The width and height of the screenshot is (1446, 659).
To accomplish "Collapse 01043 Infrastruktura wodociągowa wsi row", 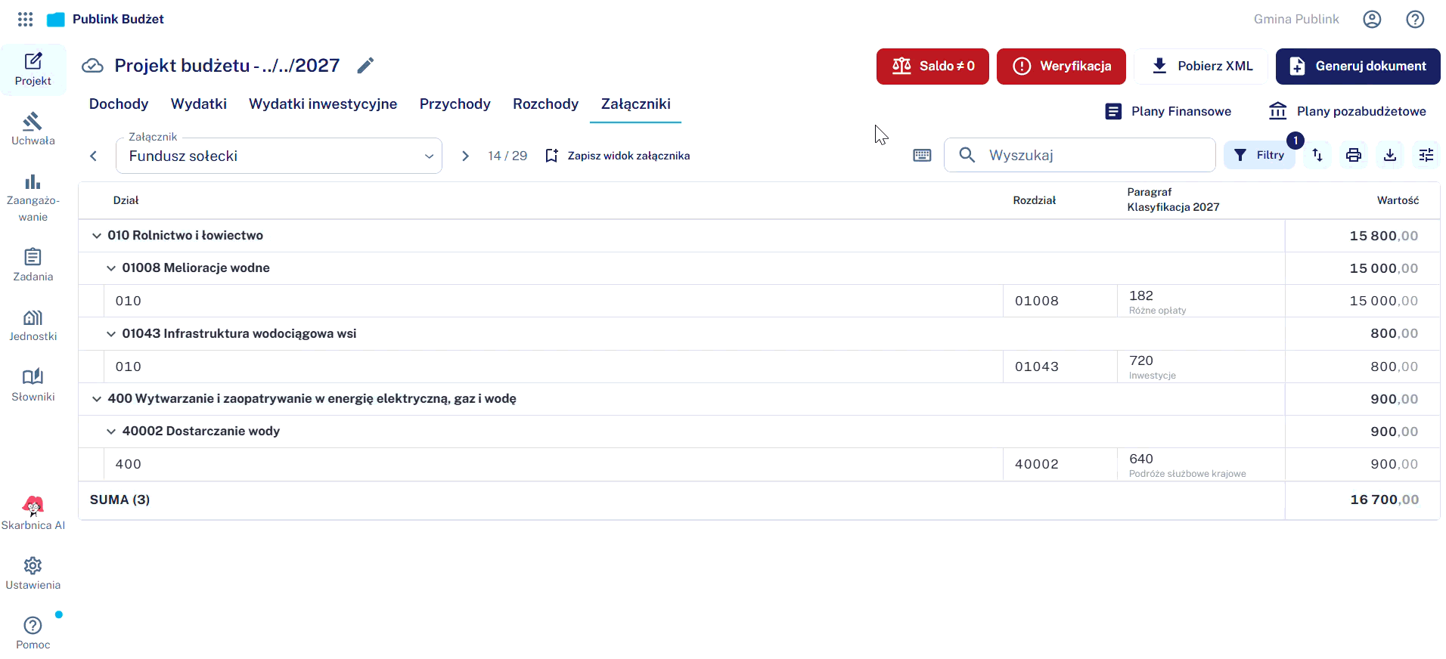I will click(111, 334).
